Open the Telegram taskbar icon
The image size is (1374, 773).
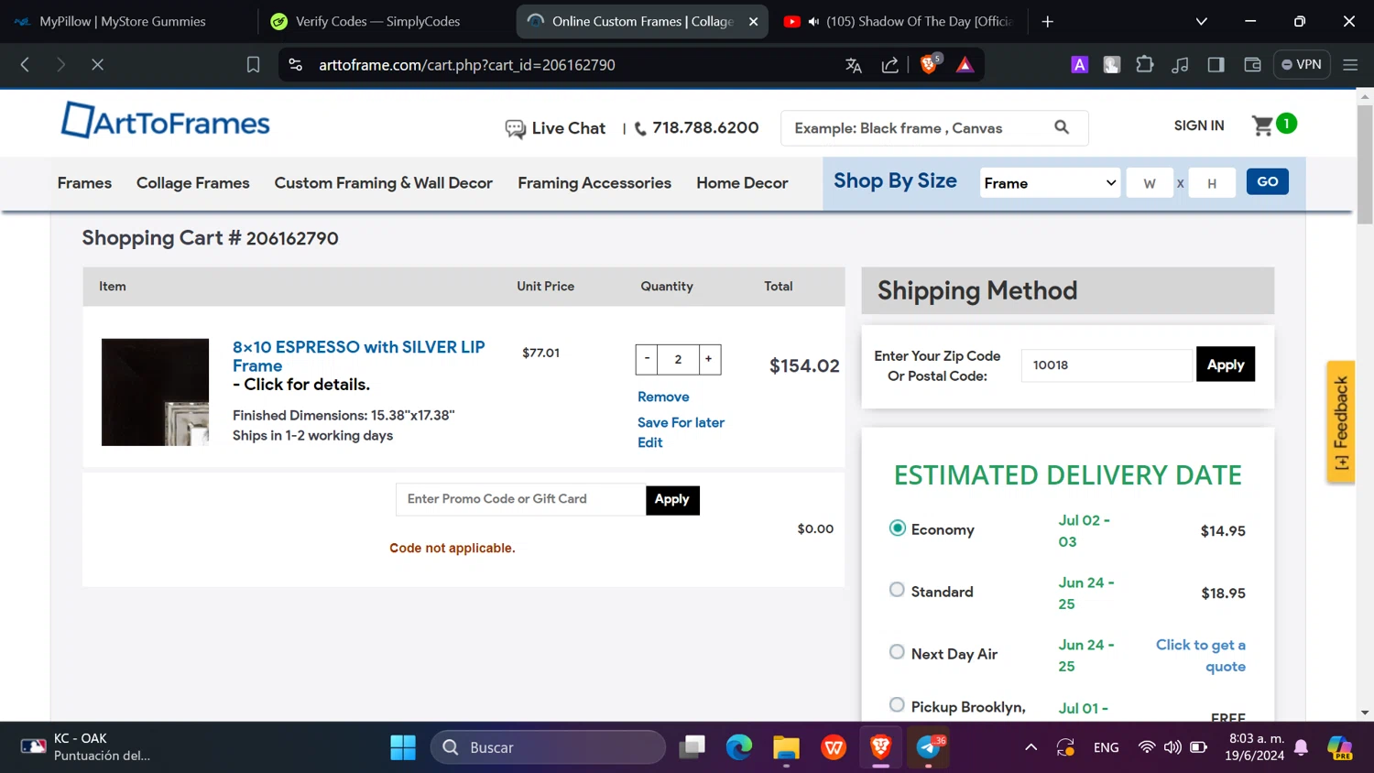click(929, 747)
